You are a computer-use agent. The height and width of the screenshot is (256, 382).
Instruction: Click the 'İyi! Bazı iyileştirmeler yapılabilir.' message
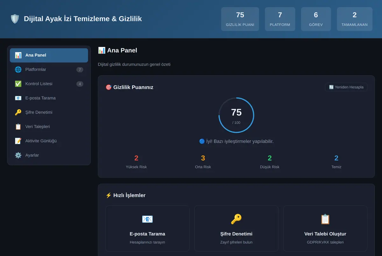coord(236,141)
